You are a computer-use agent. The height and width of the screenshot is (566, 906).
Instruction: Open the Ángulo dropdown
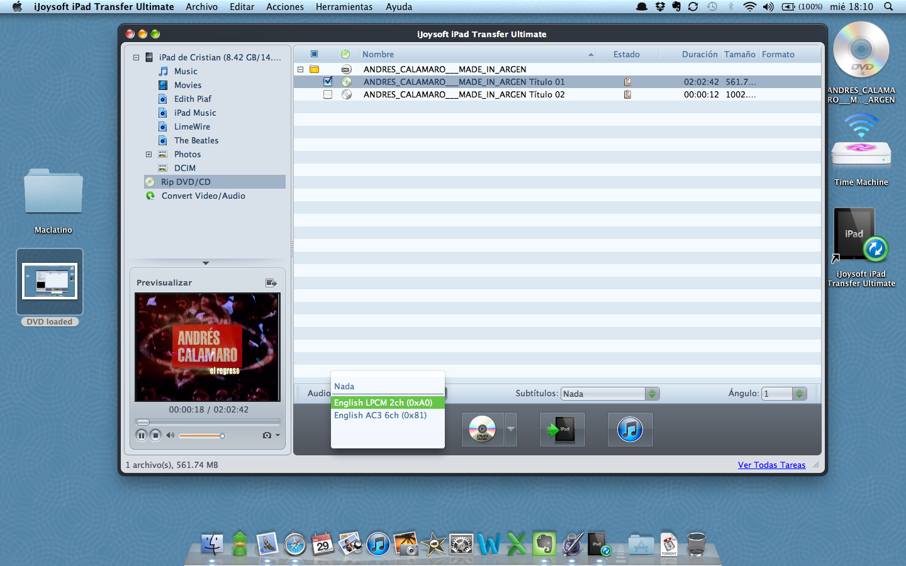pos(784,394)
